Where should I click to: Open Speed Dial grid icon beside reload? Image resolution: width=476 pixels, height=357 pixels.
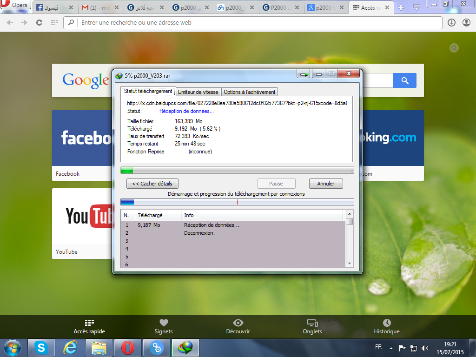click(54, 22)
